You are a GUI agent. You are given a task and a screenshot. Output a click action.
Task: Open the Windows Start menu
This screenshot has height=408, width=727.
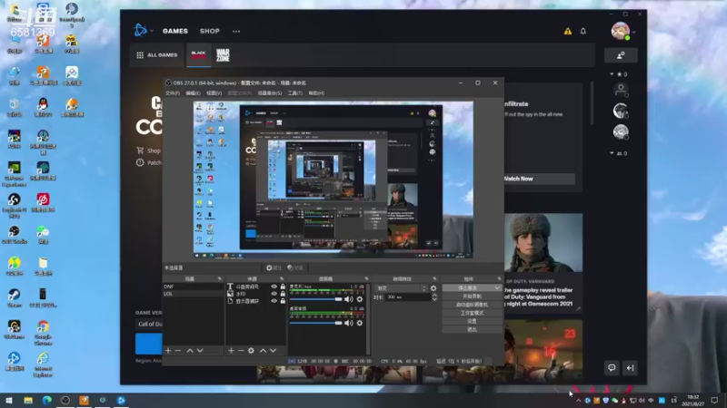9,400
